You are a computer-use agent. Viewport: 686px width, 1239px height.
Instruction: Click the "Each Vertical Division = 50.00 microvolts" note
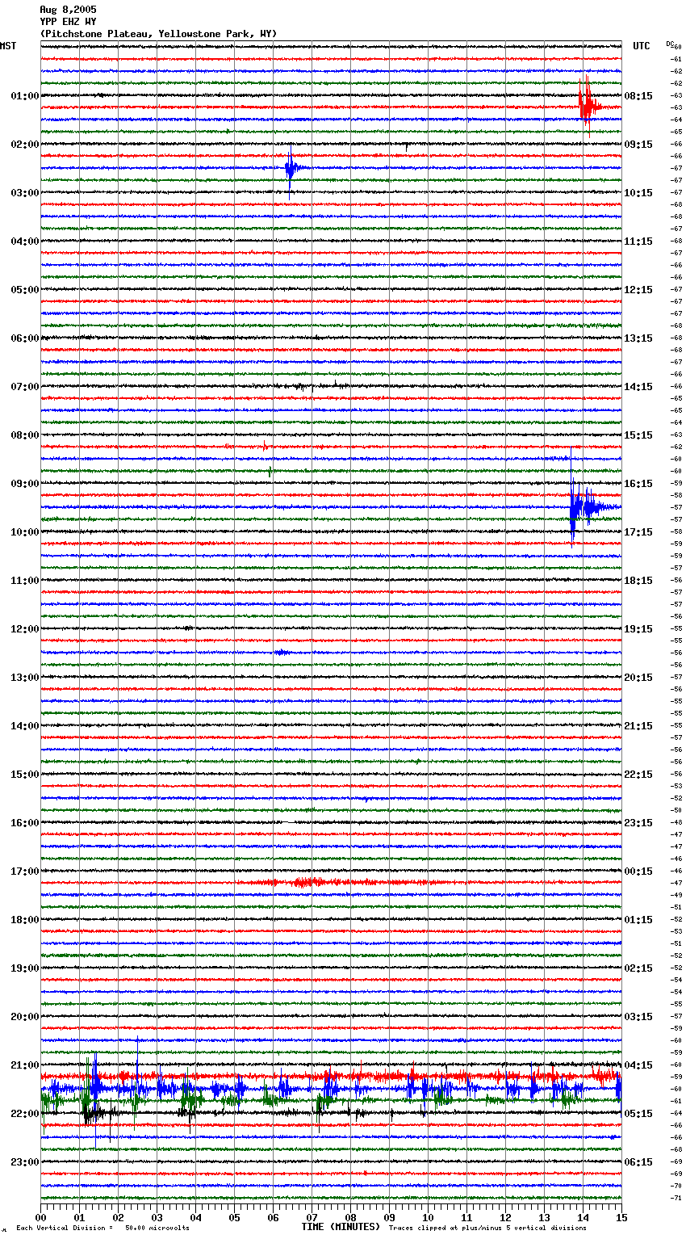pyautogui.click(x=102, y=1228)
